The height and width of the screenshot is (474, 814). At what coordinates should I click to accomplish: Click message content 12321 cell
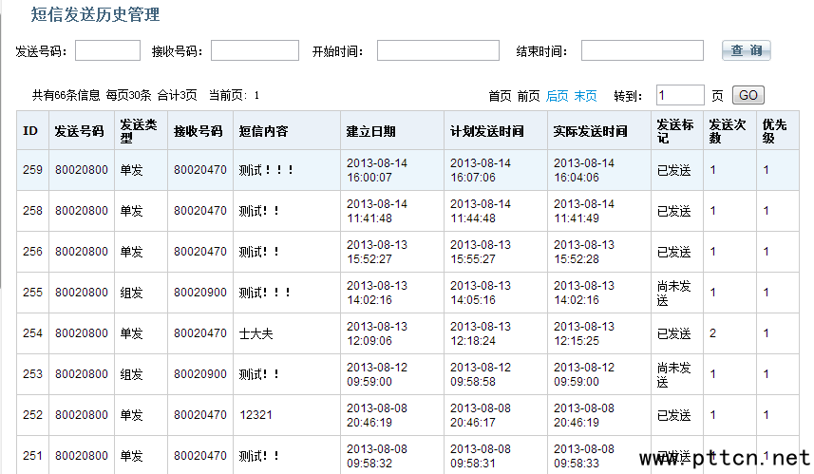256,415
